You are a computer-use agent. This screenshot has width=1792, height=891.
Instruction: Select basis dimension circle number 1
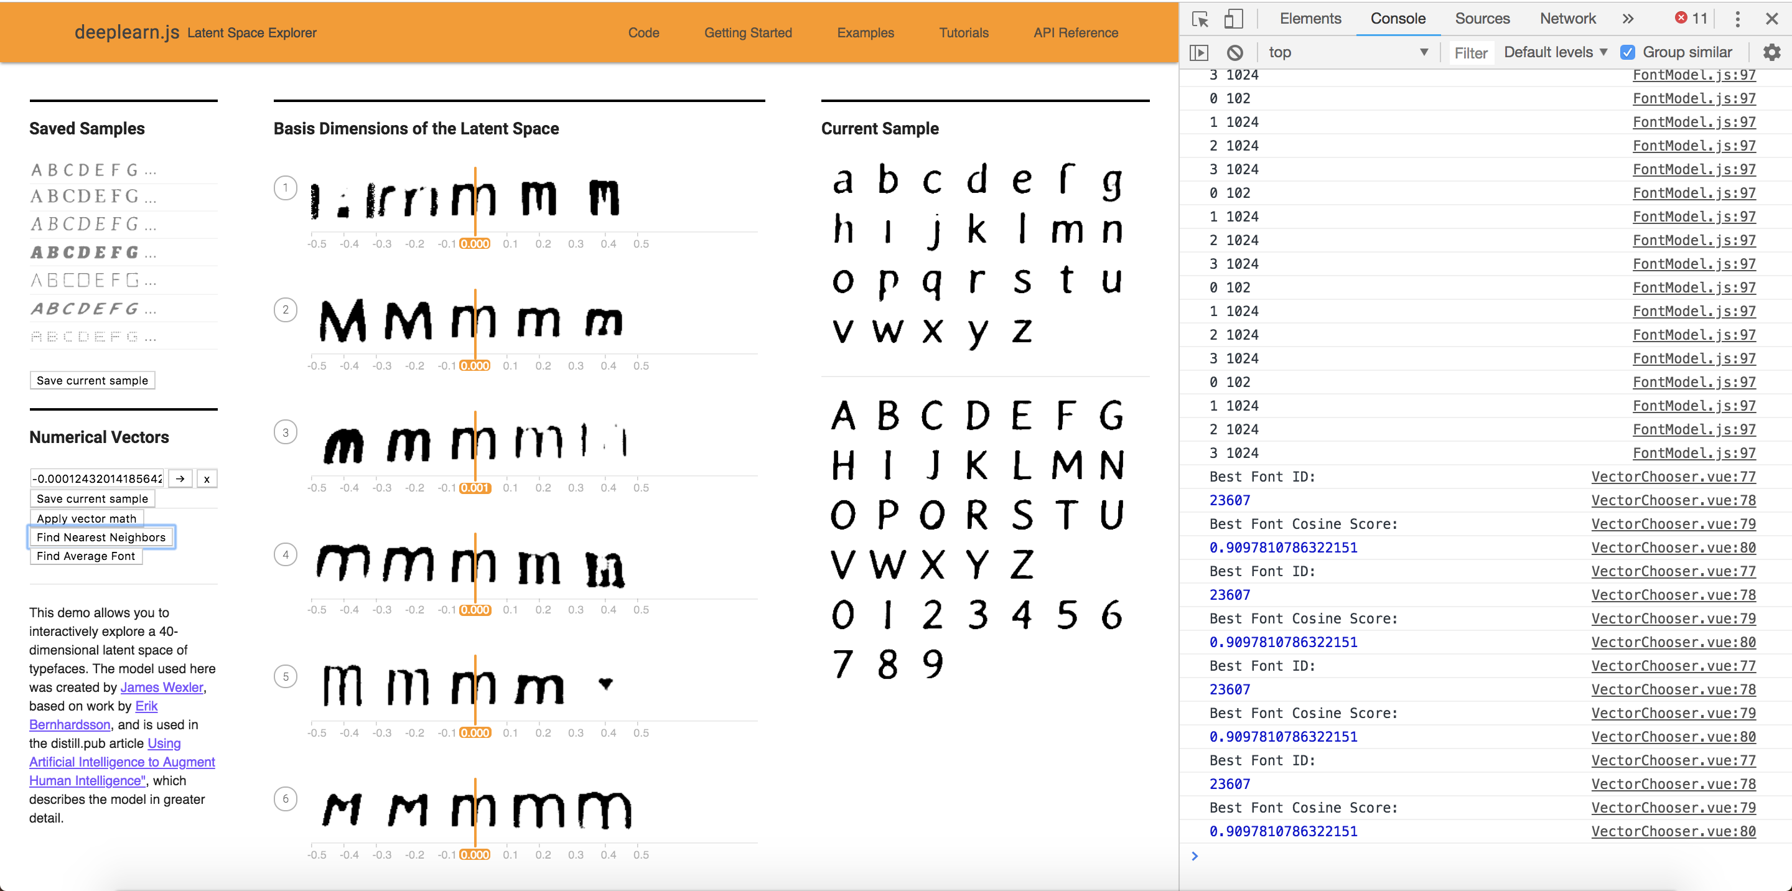(x=285, y=188)
